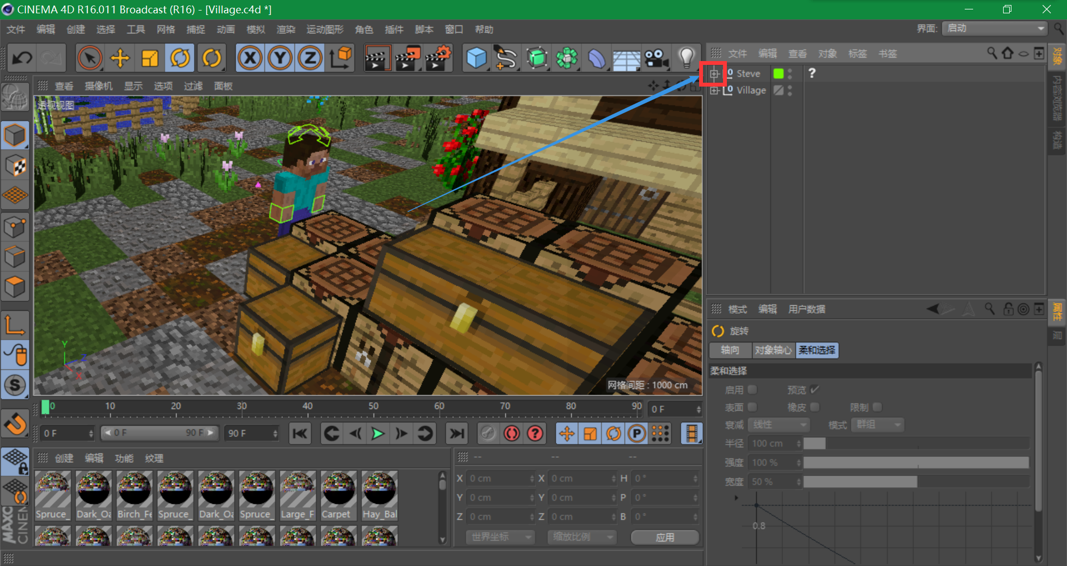The width and height of the screenshot is (1067, 566).
Task: Click Steve's green layer color swatch
Action: point(779,74)
